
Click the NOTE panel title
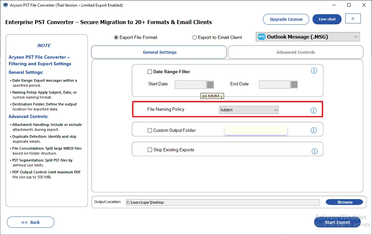click(x=44, y=45)
